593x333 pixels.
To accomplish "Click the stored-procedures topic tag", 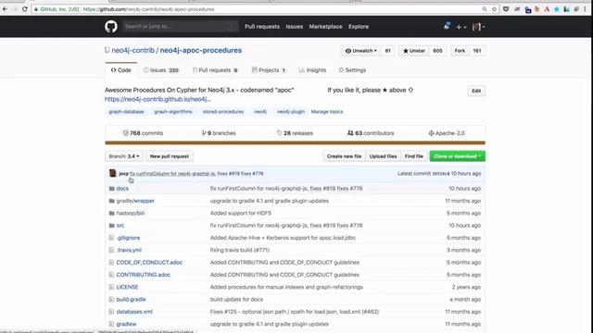I will coord(223,112).
